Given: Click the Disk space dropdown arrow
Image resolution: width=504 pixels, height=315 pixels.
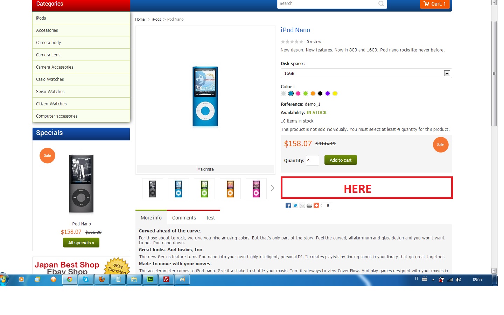Looking at the screenshot, I should click(x=447, y=73).
